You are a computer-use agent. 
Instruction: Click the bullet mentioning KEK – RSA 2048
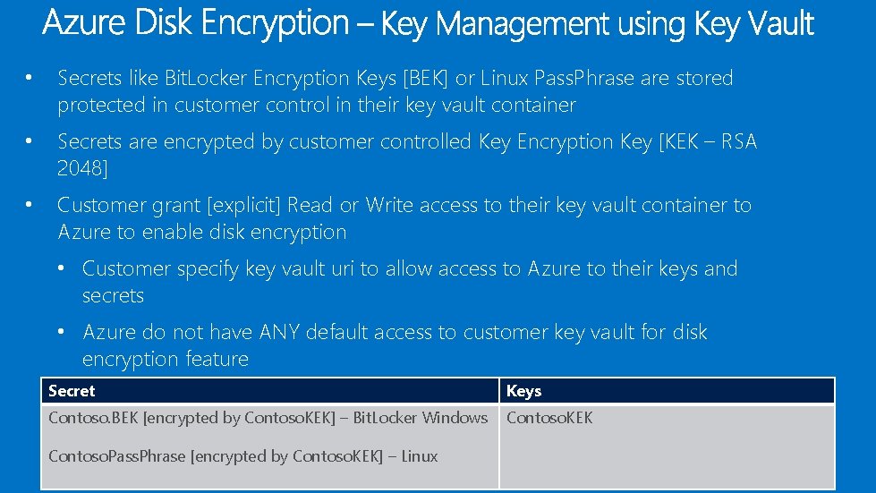click(x=407, y=155)
